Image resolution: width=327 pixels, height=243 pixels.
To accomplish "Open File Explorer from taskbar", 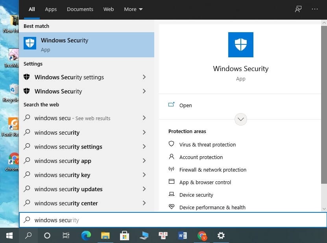I will pos(105,236).
